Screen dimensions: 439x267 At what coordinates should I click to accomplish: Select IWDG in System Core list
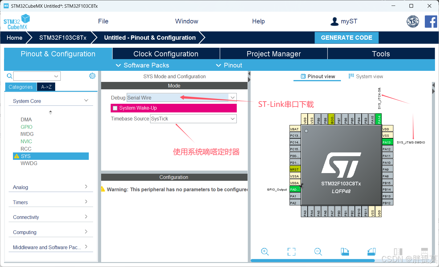27,134
